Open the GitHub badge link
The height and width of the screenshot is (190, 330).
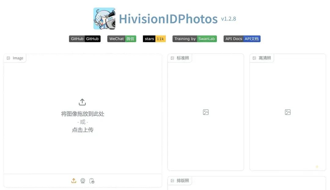85,39
